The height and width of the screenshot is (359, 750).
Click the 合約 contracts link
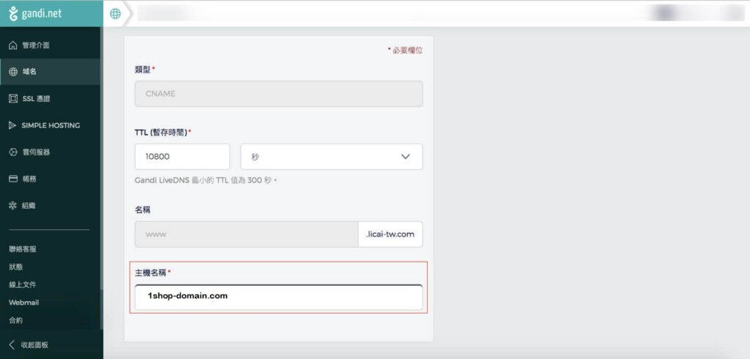tap(16, 320)
